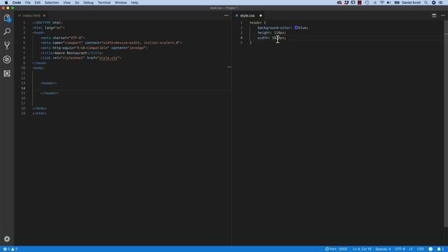Click the opening body tag
Screen dimensions: 448x252
(x=38, y=68)
